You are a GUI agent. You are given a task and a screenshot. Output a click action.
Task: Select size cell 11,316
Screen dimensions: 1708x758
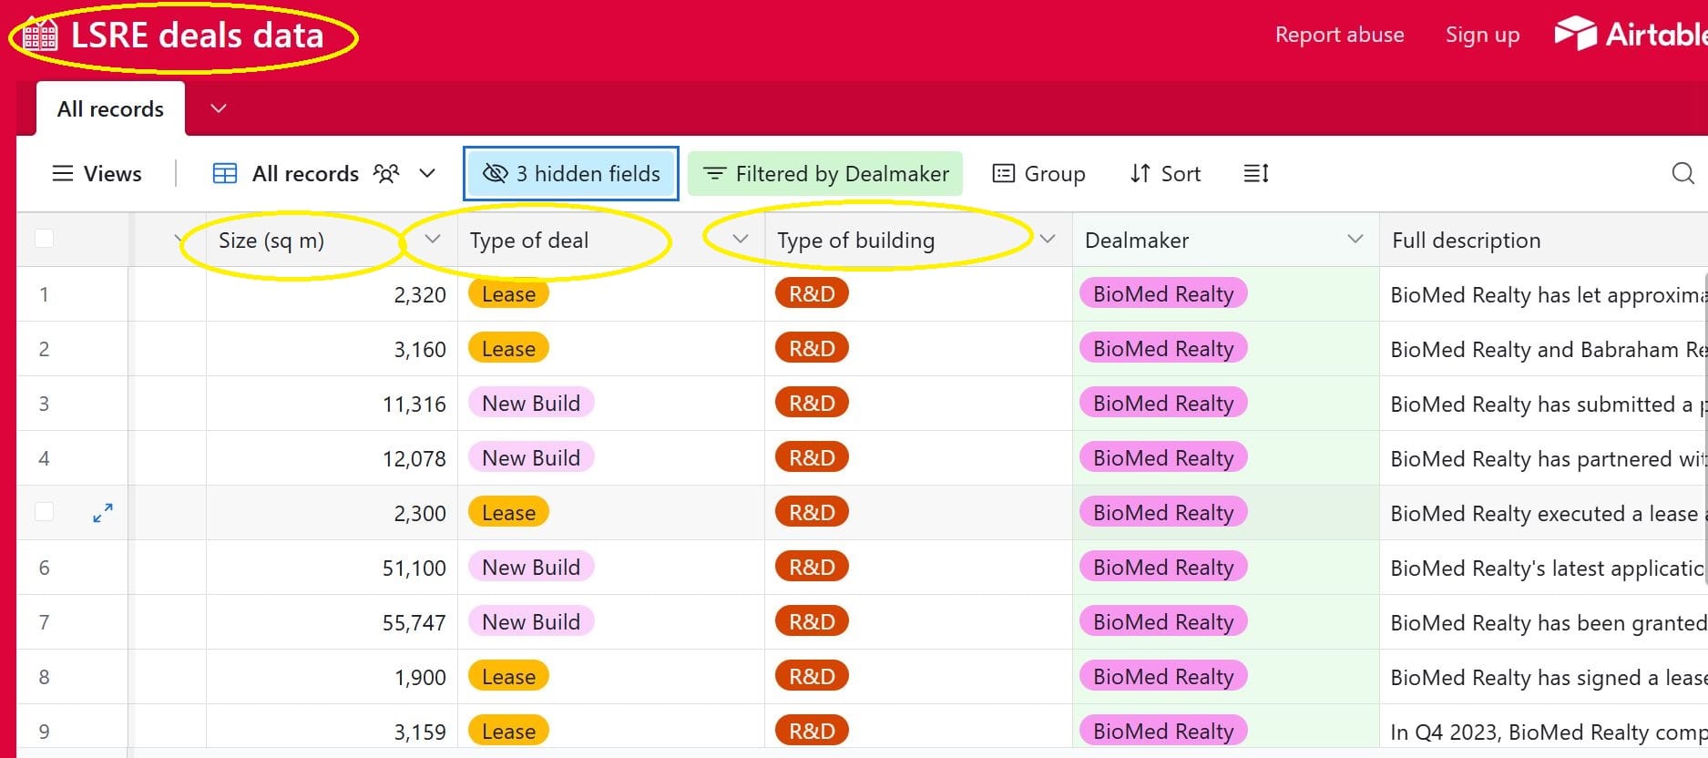point(332,404)
